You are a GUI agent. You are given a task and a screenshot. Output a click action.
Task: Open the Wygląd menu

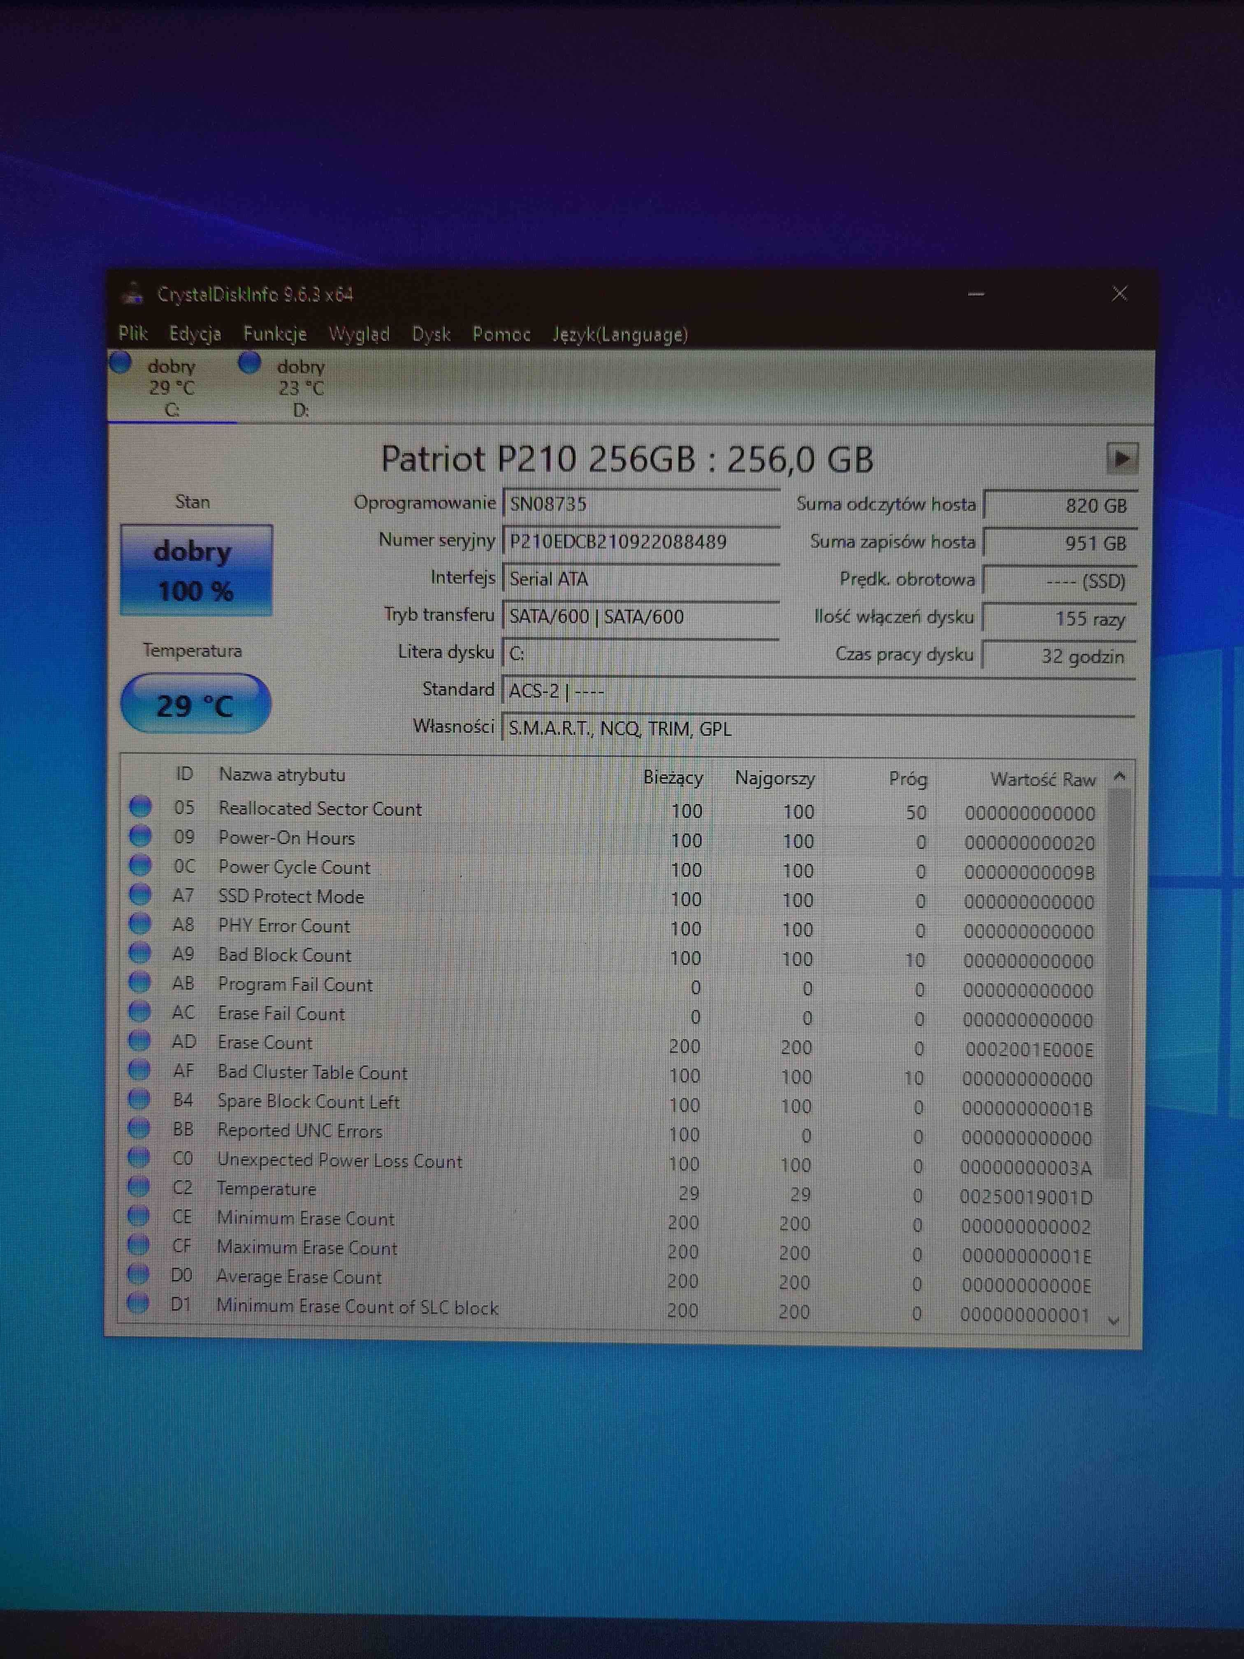(x=359, y=335)
